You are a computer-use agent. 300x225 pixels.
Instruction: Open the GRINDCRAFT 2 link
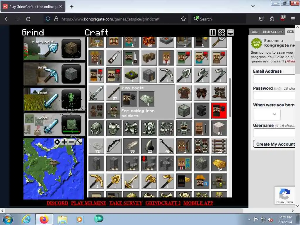[163, 203]
